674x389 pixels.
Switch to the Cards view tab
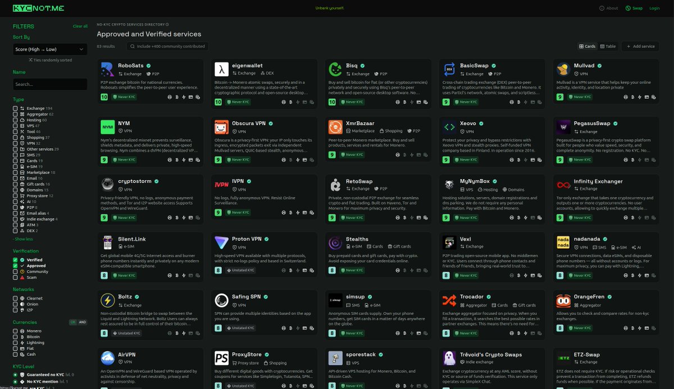point(588,47)
